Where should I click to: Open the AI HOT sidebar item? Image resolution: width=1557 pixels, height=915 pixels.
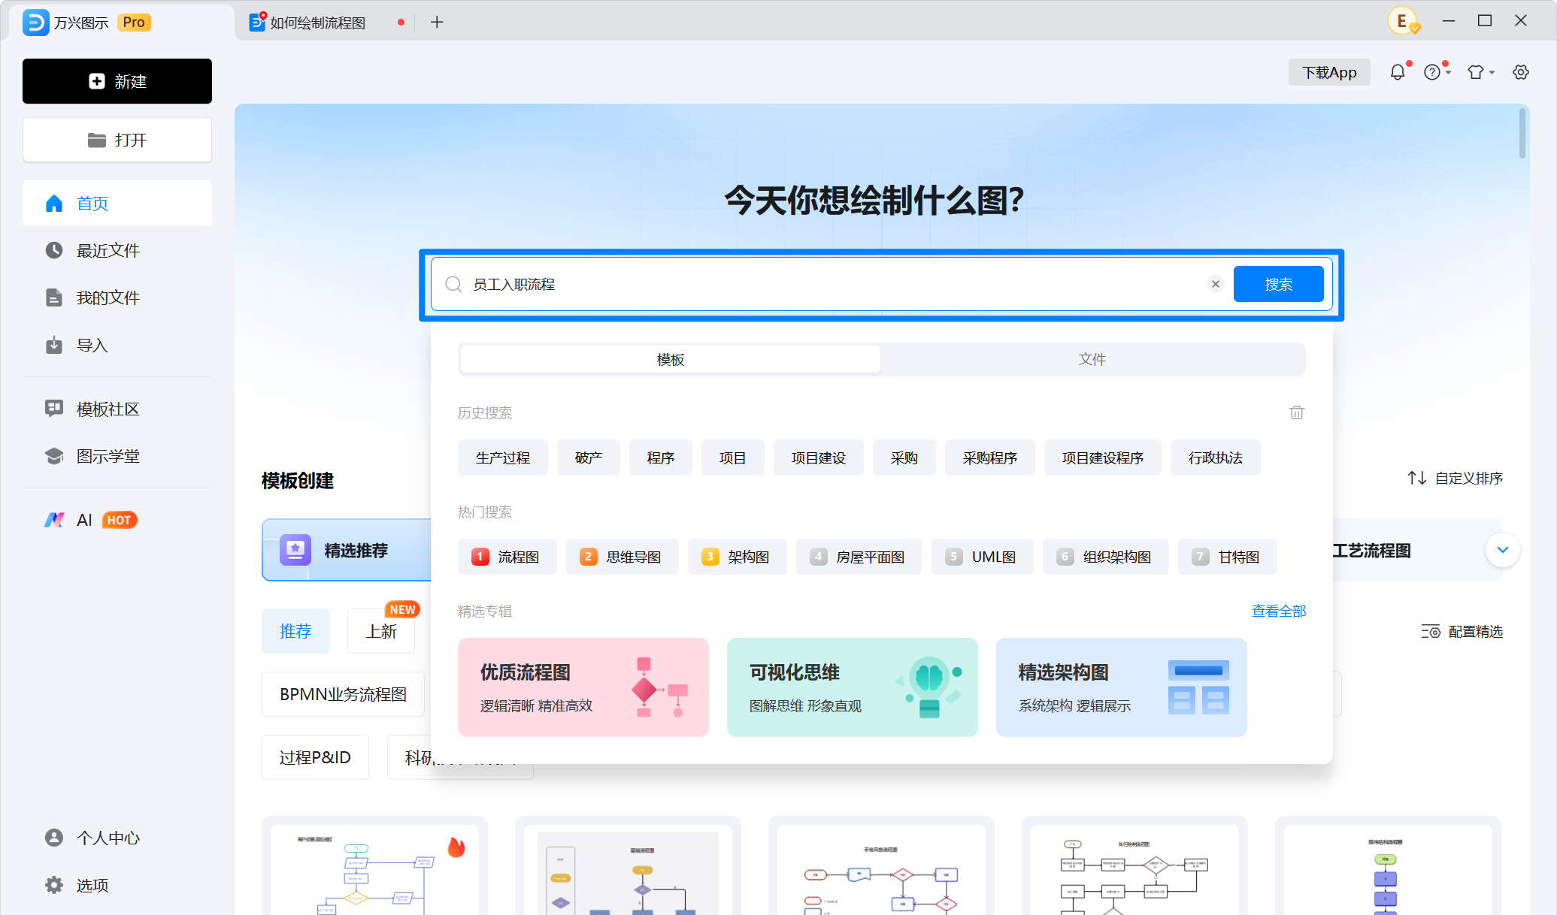coord(117,520)
